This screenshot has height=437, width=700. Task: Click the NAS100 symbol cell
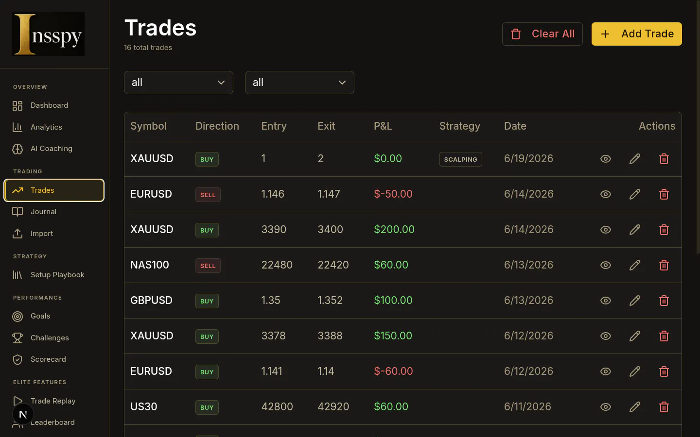point(150,265)
